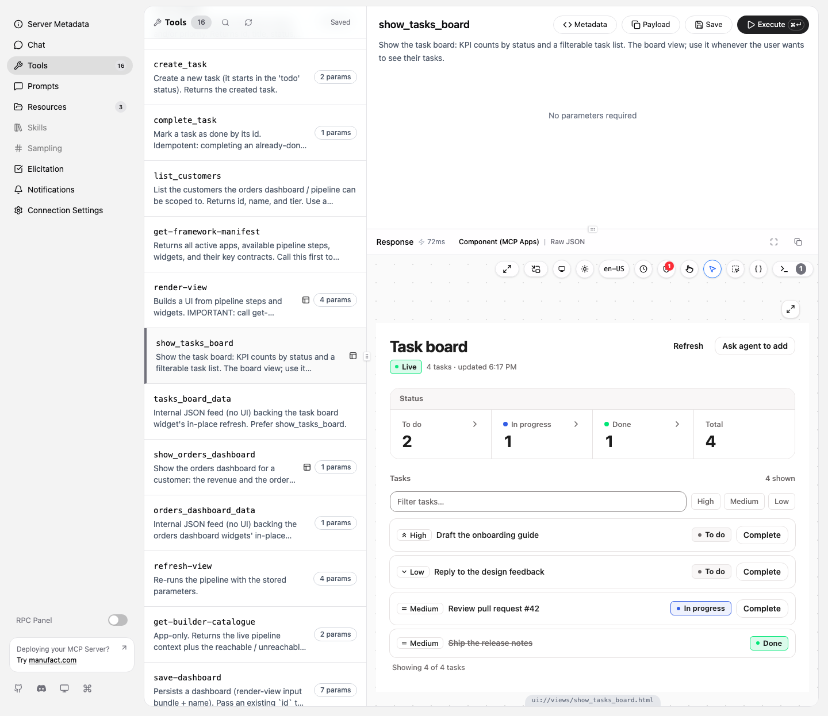Click the Discord icon in sidebar footer
Viewport: 828px width, 716px height.
coord(41,688)
